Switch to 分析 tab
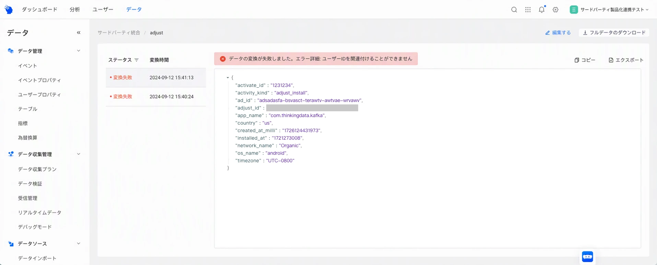The height and width of the screenshot is (265, 657). click(75, 10)
